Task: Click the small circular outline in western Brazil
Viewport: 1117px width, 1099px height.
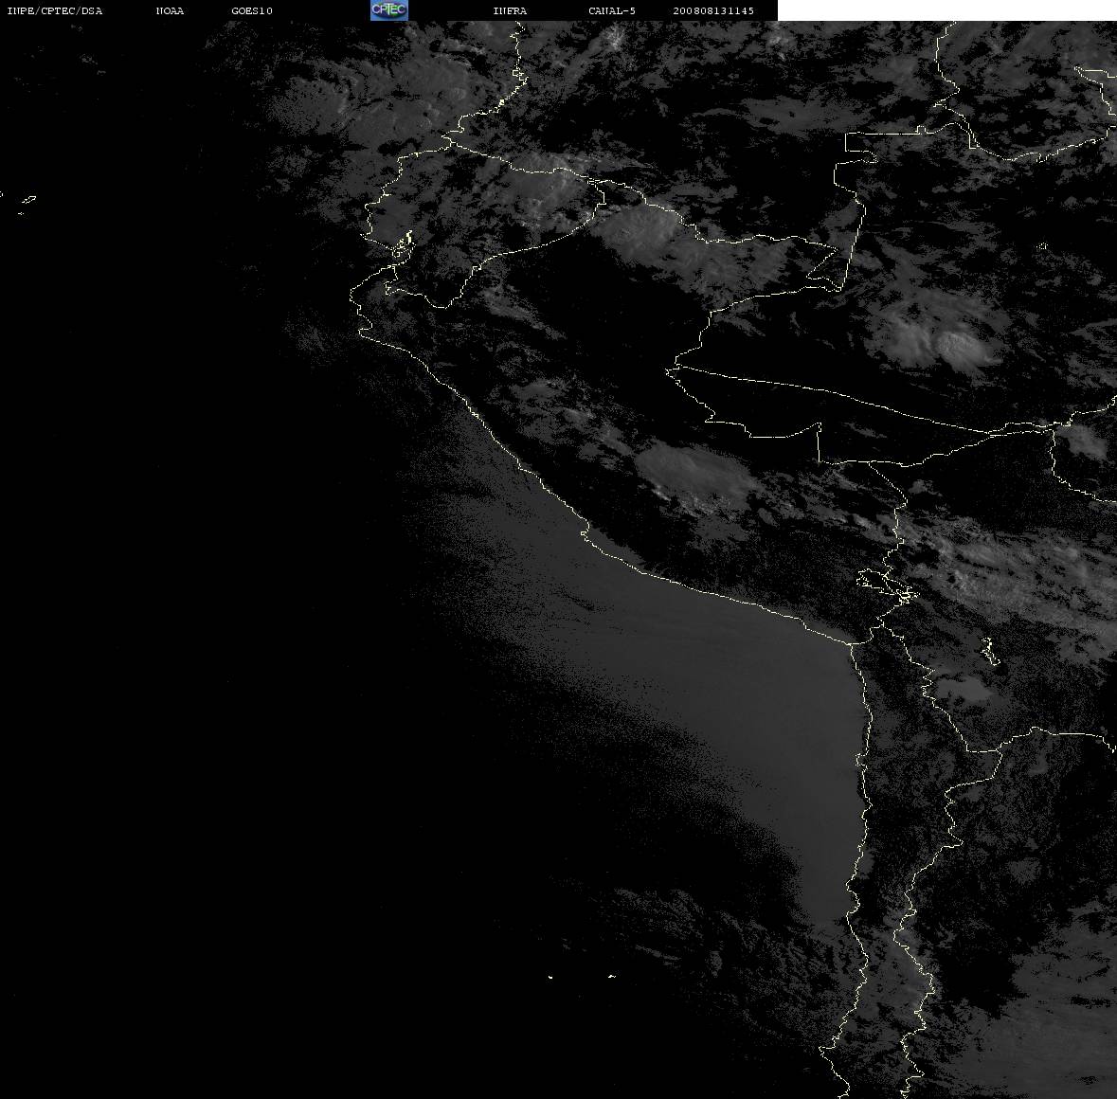Action: click(1043, 246)
